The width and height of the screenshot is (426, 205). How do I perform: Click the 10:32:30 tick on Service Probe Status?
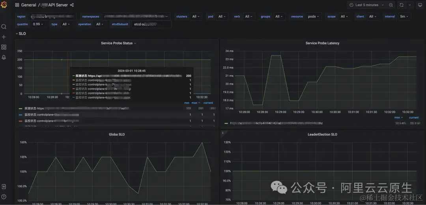click(202, 97)
